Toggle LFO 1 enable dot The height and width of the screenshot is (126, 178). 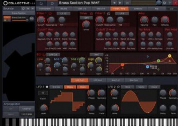pos(47,87)
